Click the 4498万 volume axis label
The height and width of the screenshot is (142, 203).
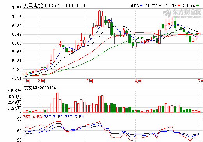pos(14,91)
